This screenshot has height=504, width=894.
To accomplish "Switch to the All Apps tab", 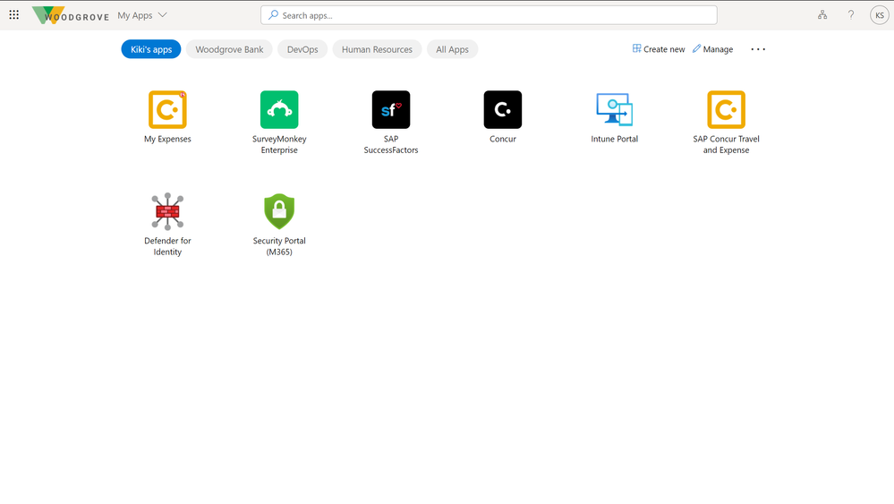I will pyautogui.click(x=452, y=49).
